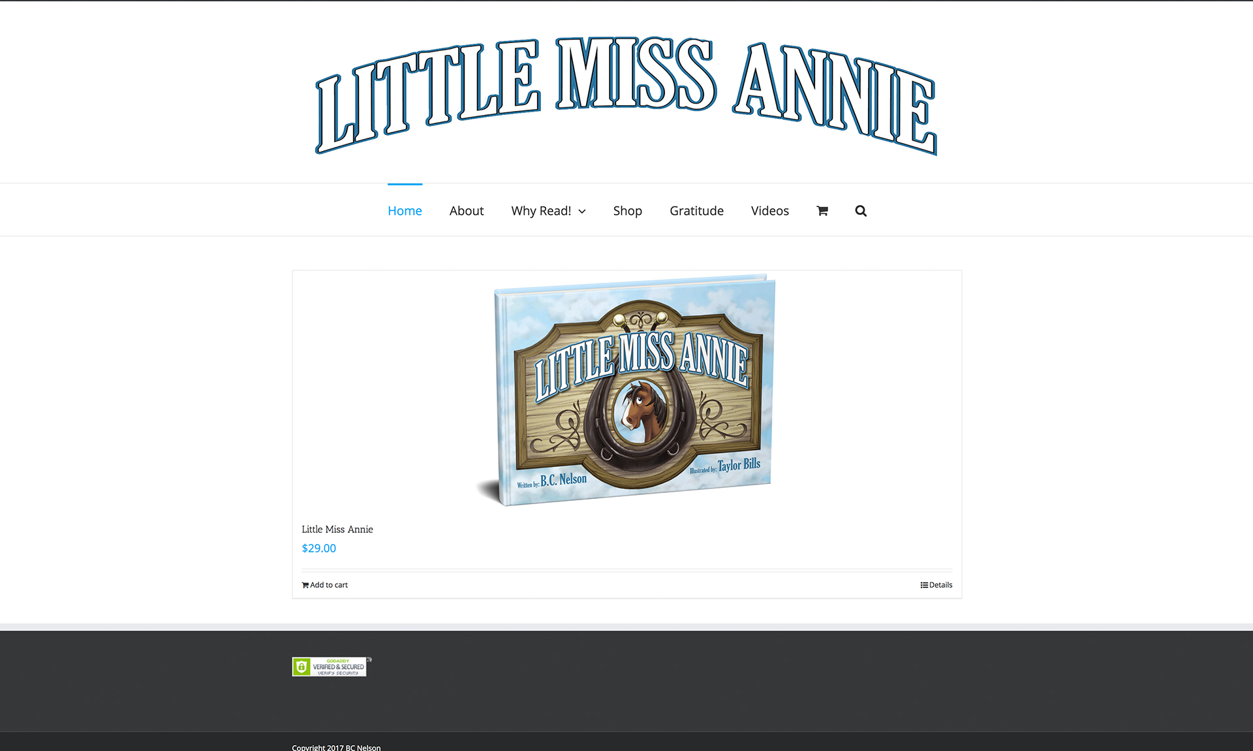The width and height of the screenshot is (1253, 751).
Task: Click the cart icon beside Add to cart
Action: tap(305, 585)
